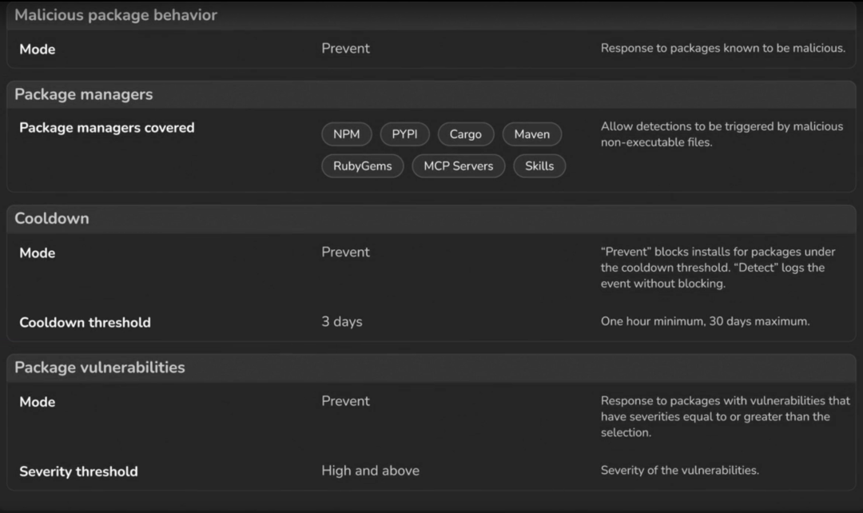
Task: Open Malicious package behavior Mode value Prevent
Action: coord(346,49)
